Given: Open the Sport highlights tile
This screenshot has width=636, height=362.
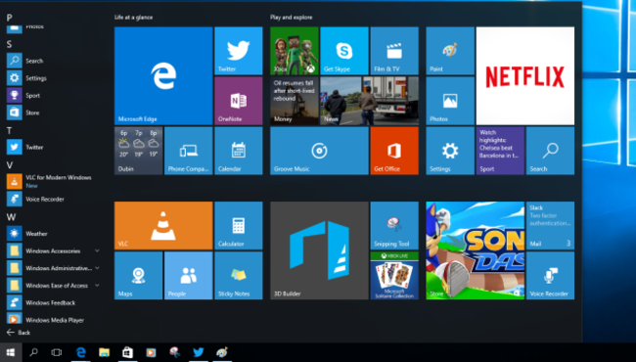Looking at the screenshot, I should (501, 151).
